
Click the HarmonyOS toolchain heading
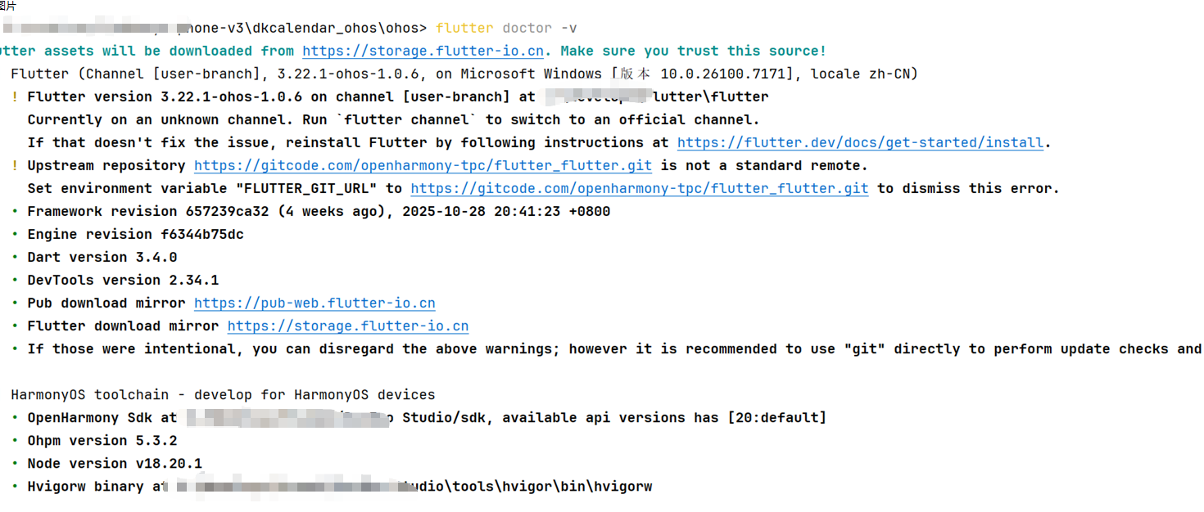point(223,394)
